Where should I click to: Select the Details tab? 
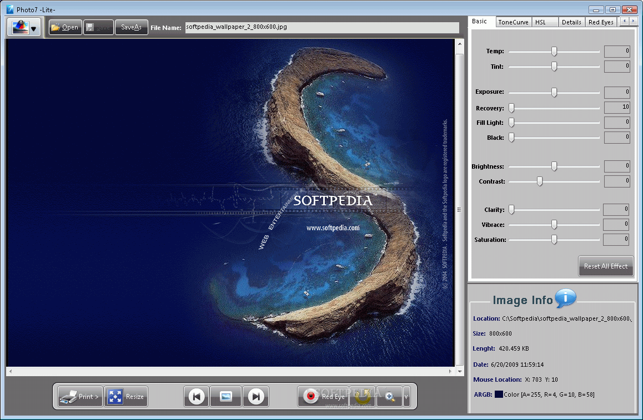(x=571, y=22)
